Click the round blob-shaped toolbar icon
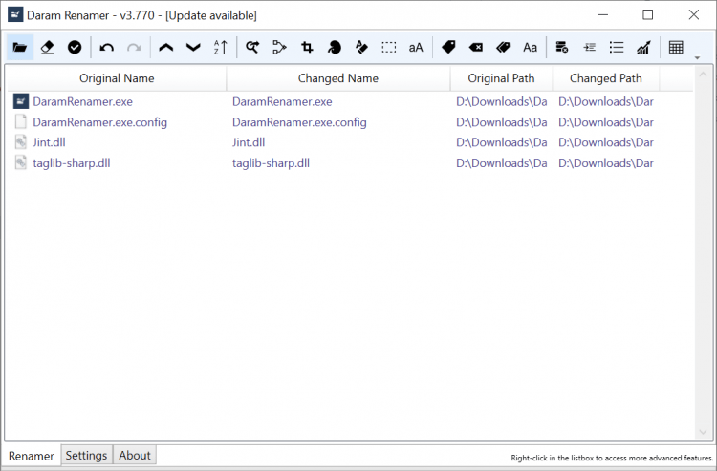 pyautogui.click(x=335, y=47)
